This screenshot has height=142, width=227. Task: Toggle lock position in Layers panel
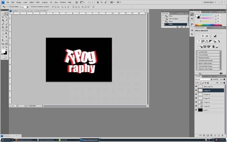205,83
